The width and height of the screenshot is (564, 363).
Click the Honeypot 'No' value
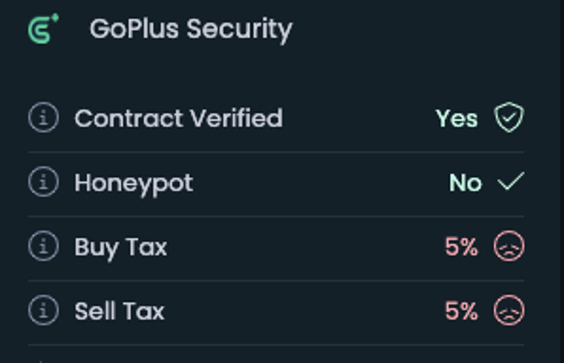[465, 183]
